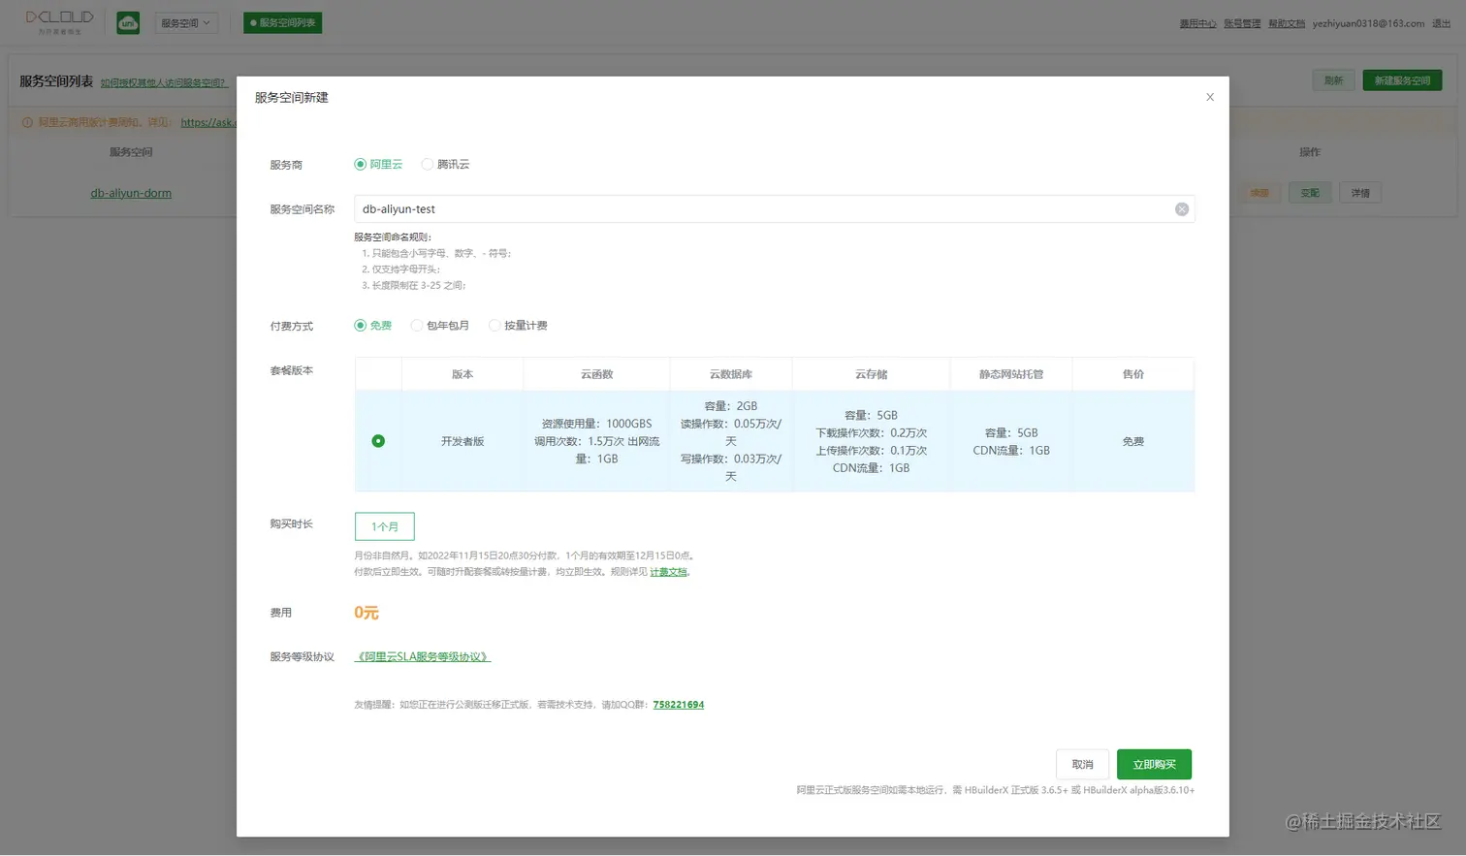Select the 开发者版 plan radio button
The height and width of the screenshot is (856, 1466).
pos(378,441)
